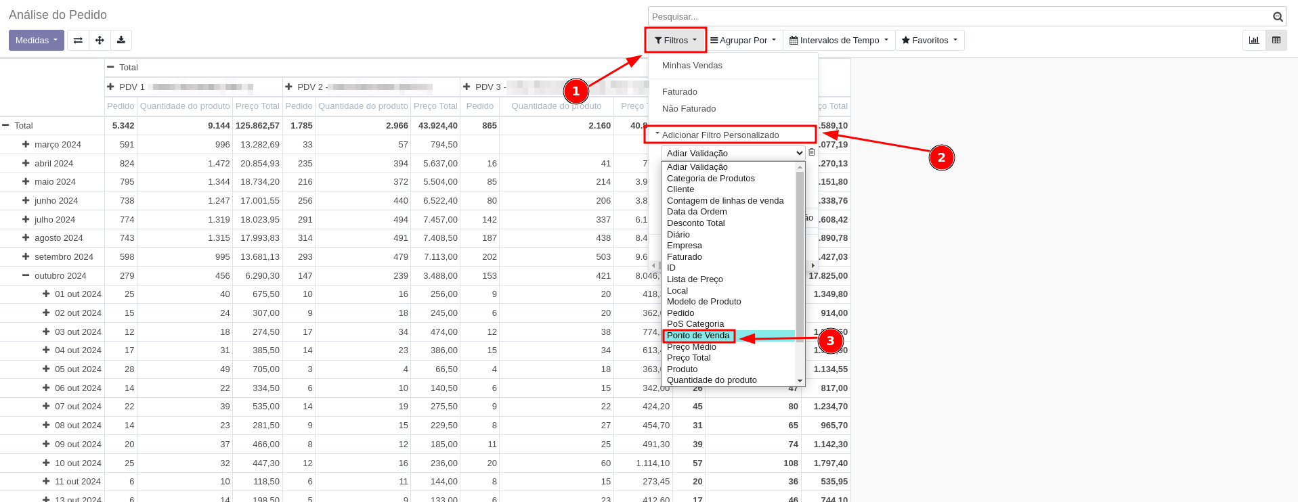Click the expand all arrows icon
1298x502 pixels.
(100, 41)
